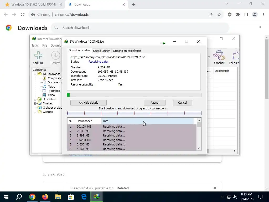Click the Tell a Friend thumbs-up icon

[x=236, y=55]
